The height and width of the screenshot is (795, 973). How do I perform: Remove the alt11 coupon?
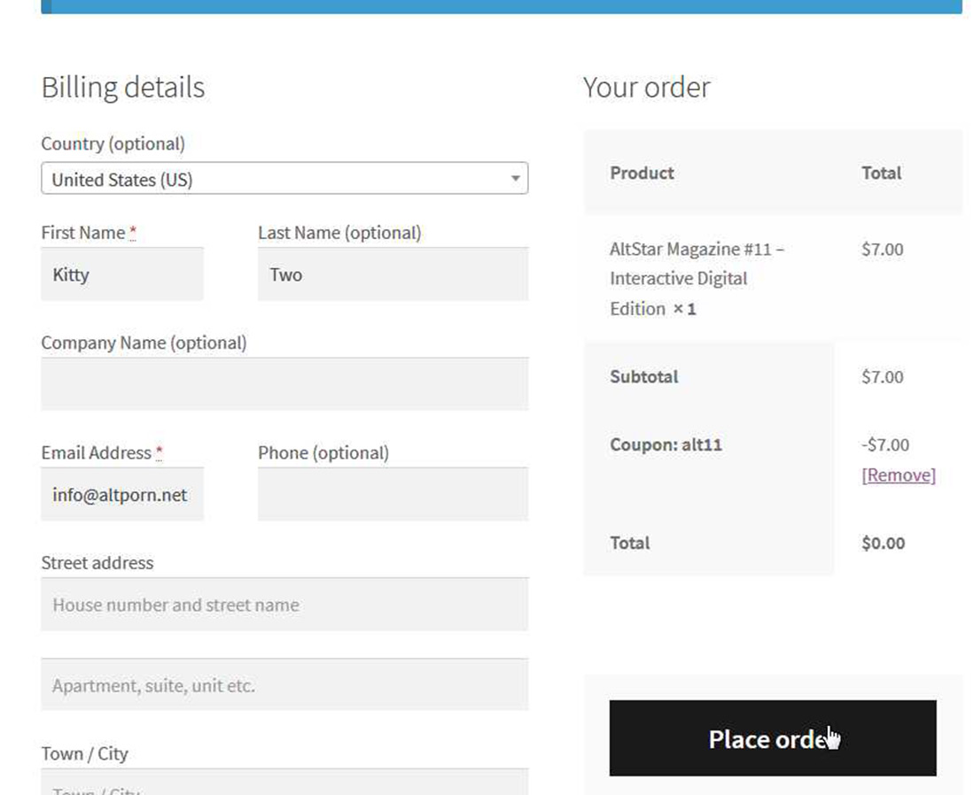click(x=898, y=475)
